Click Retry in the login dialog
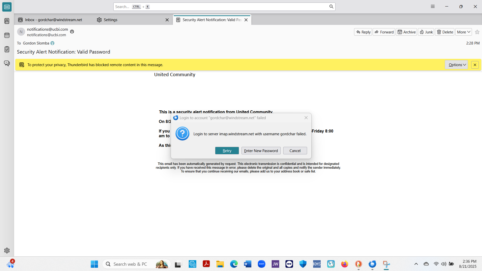482x271 pixels. coord(227,151)
